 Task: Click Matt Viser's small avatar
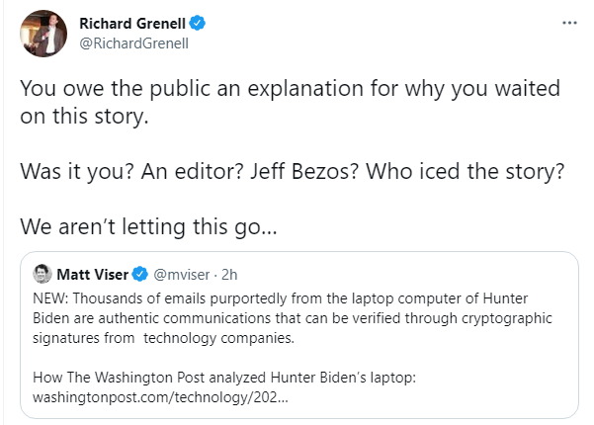(x=42, y=274)
